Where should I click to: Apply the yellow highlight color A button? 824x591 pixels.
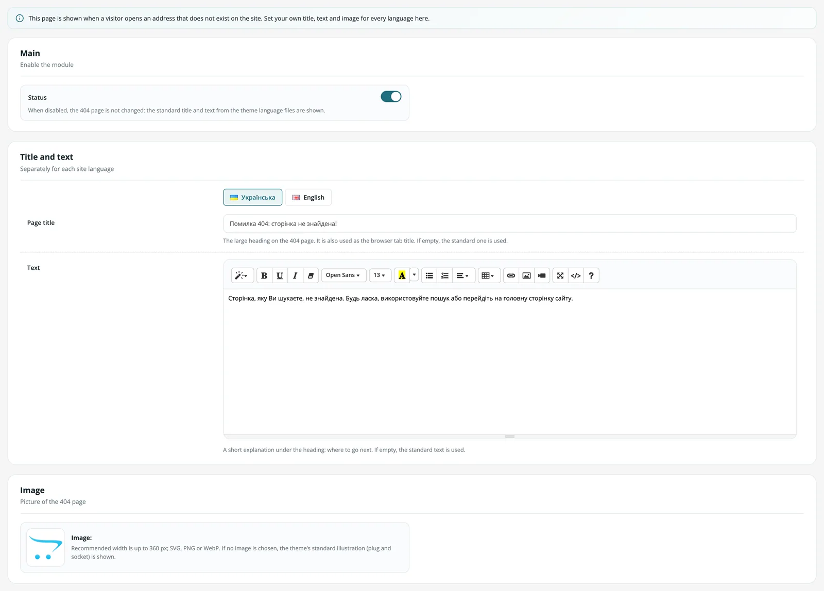point(402,275)
